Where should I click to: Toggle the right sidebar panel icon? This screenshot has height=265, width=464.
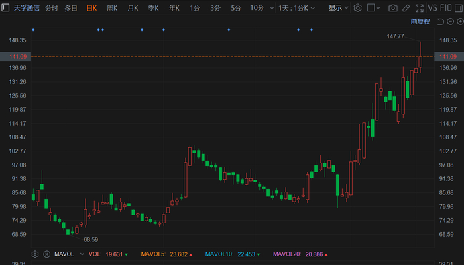pos(459,8)
